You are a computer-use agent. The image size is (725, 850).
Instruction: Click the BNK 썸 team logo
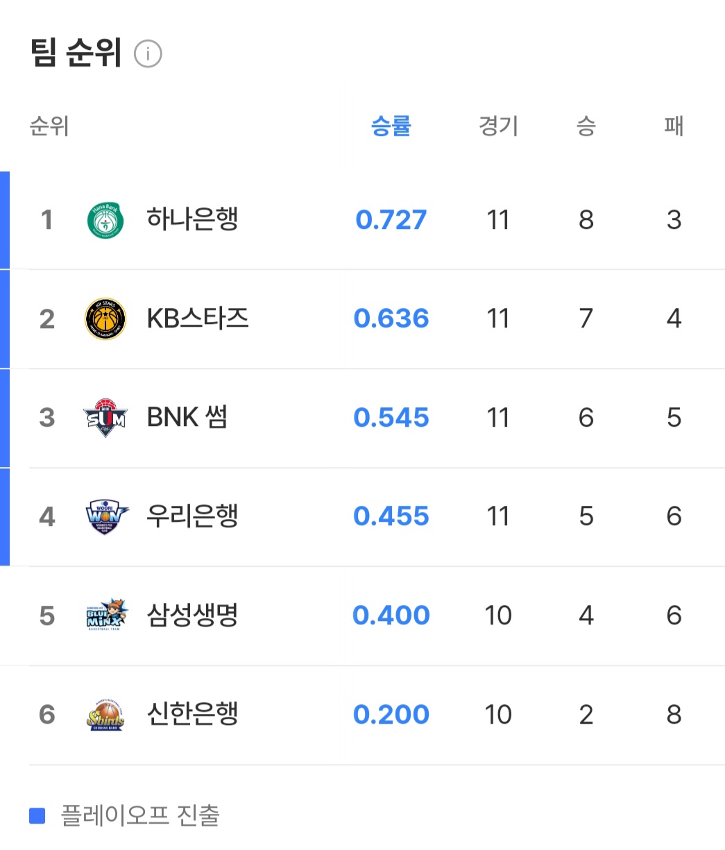pyautogui.click(x=105, y=418)
